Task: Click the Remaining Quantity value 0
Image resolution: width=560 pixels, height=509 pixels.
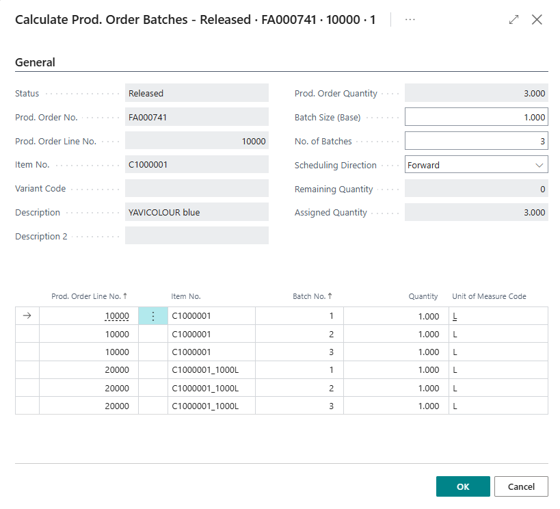Action: [477, 188]
